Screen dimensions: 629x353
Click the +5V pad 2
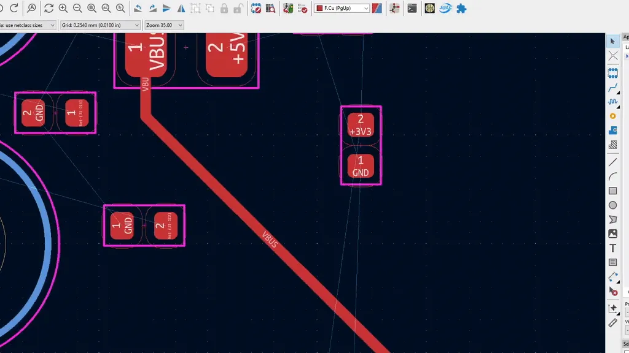pyautogui.click(x=227, y=55)
